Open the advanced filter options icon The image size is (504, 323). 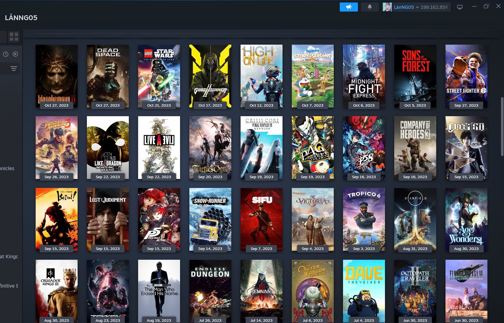coord(14,69)
